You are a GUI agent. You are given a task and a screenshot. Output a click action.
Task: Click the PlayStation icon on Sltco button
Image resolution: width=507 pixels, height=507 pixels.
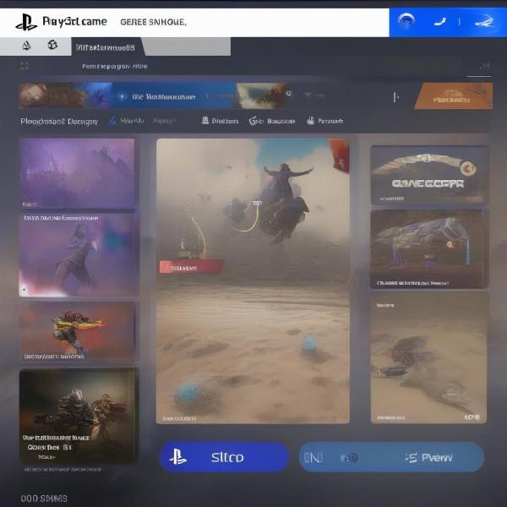coord(177,456)
